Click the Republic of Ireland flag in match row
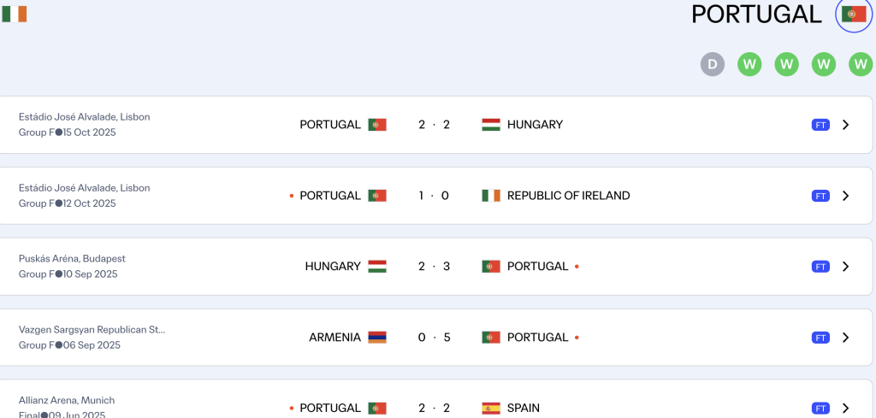 490,196
